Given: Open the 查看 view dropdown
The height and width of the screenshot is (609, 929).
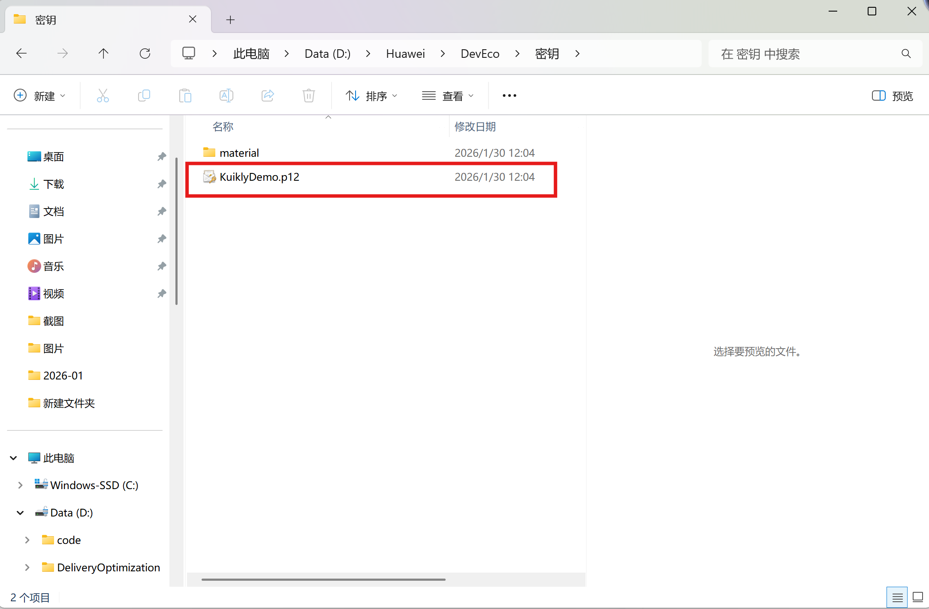Looking at the screenshot, I should pyautogui.click(x=448, y=96).
